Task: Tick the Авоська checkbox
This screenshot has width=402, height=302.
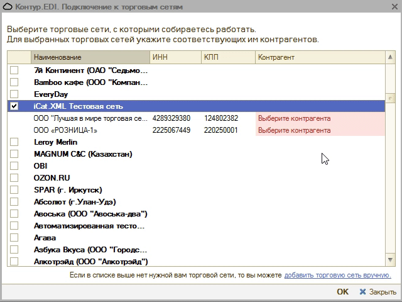Action: coord(14,214)
